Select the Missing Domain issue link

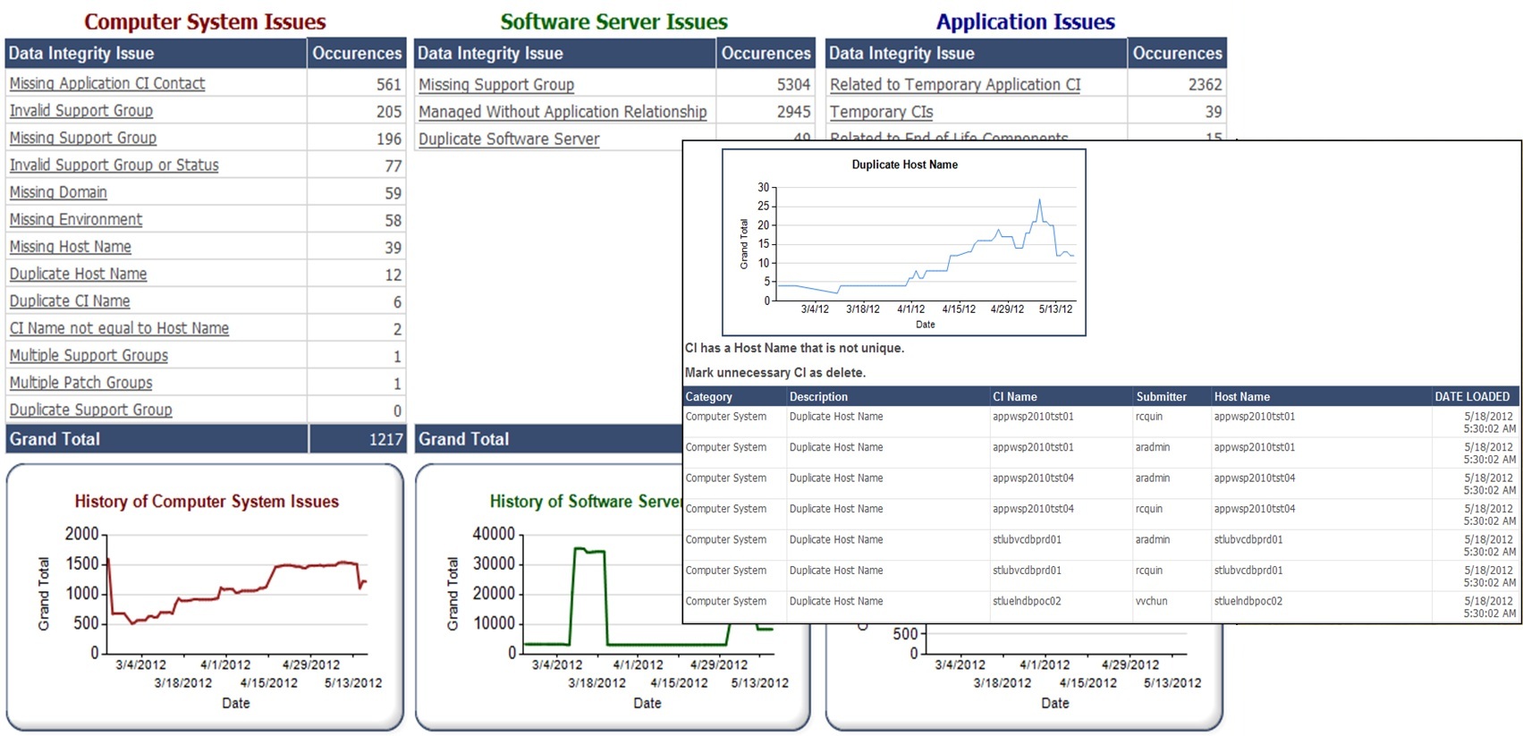(58, 192)
